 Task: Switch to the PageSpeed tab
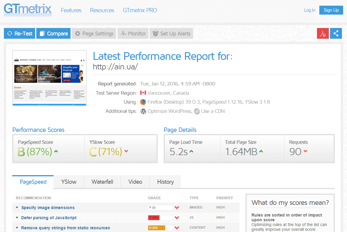[x=33, y=182]
